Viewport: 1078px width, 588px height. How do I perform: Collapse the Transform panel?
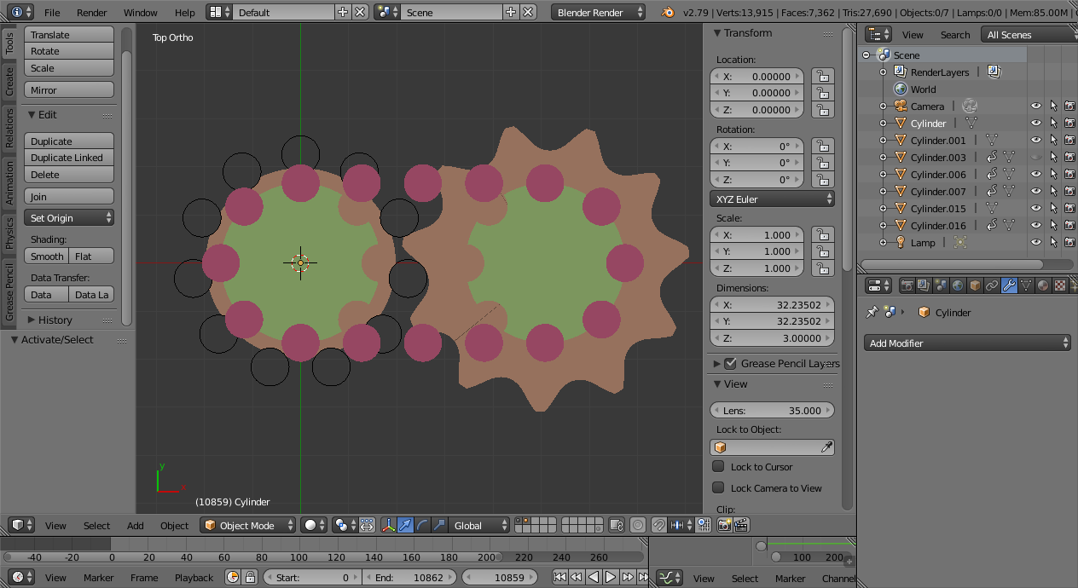748,32
